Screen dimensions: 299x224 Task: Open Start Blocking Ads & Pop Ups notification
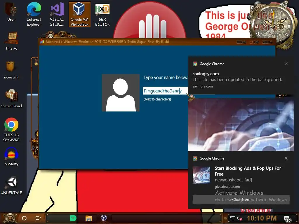[x=248, y=171]
